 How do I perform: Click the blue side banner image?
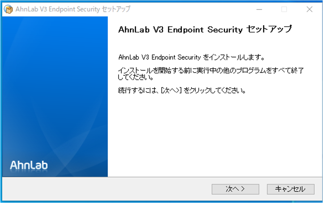tap(55, 97)
